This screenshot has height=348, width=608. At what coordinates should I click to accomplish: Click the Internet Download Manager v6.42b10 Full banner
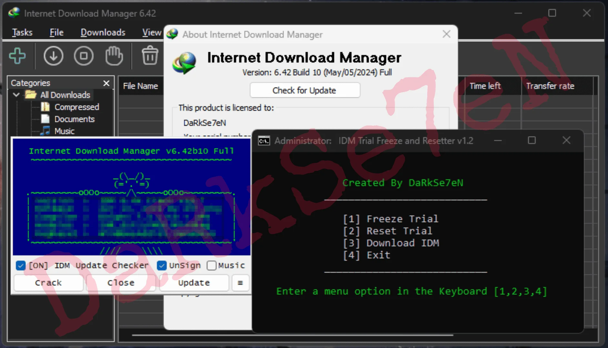(x=131, y=151)
